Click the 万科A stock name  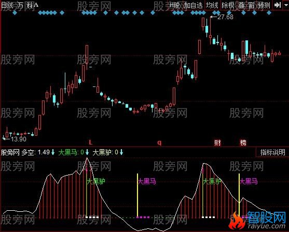27,5
